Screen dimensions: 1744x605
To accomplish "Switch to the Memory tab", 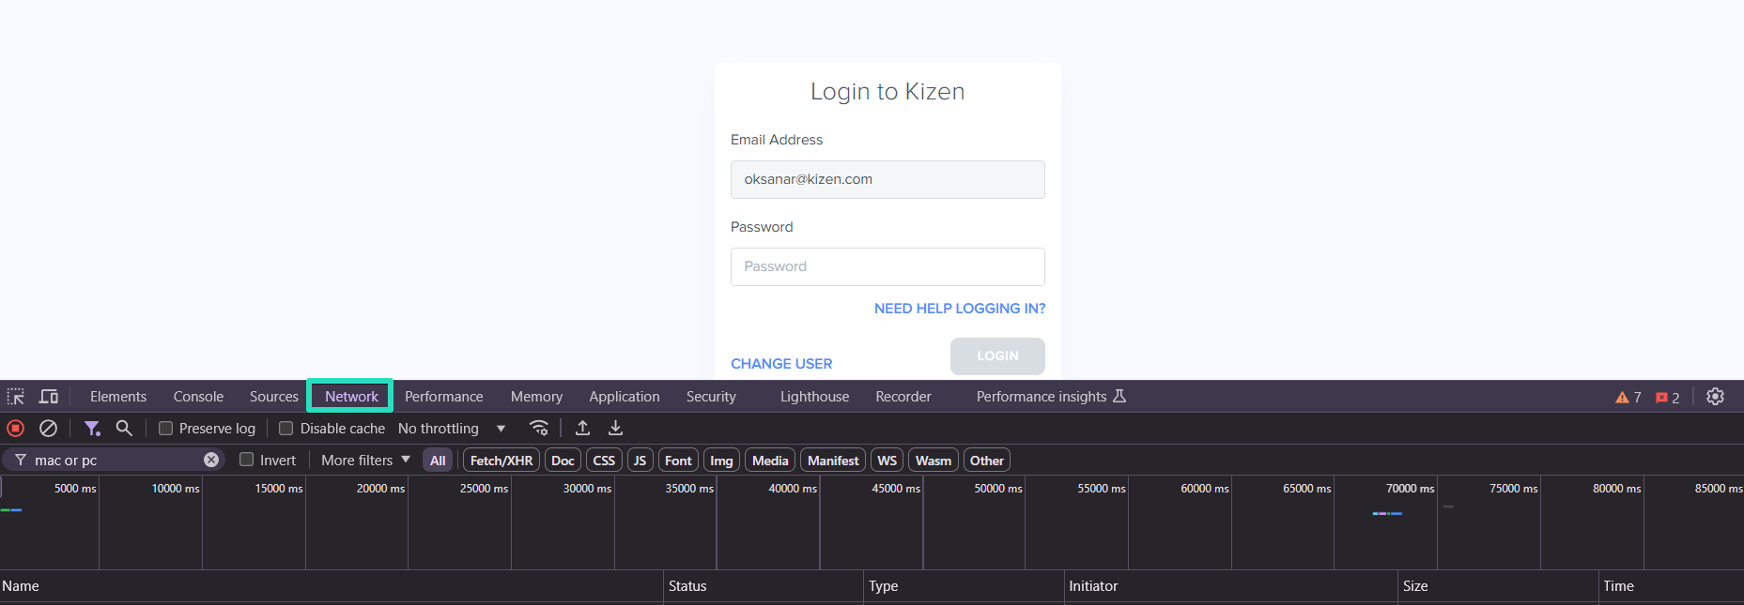I will (x=536, y=397).
